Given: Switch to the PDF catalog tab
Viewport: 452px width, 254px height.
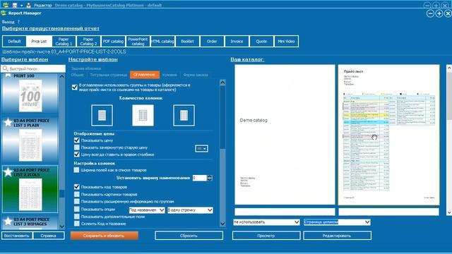Looking at the screenshot, I should pos(113,42).
